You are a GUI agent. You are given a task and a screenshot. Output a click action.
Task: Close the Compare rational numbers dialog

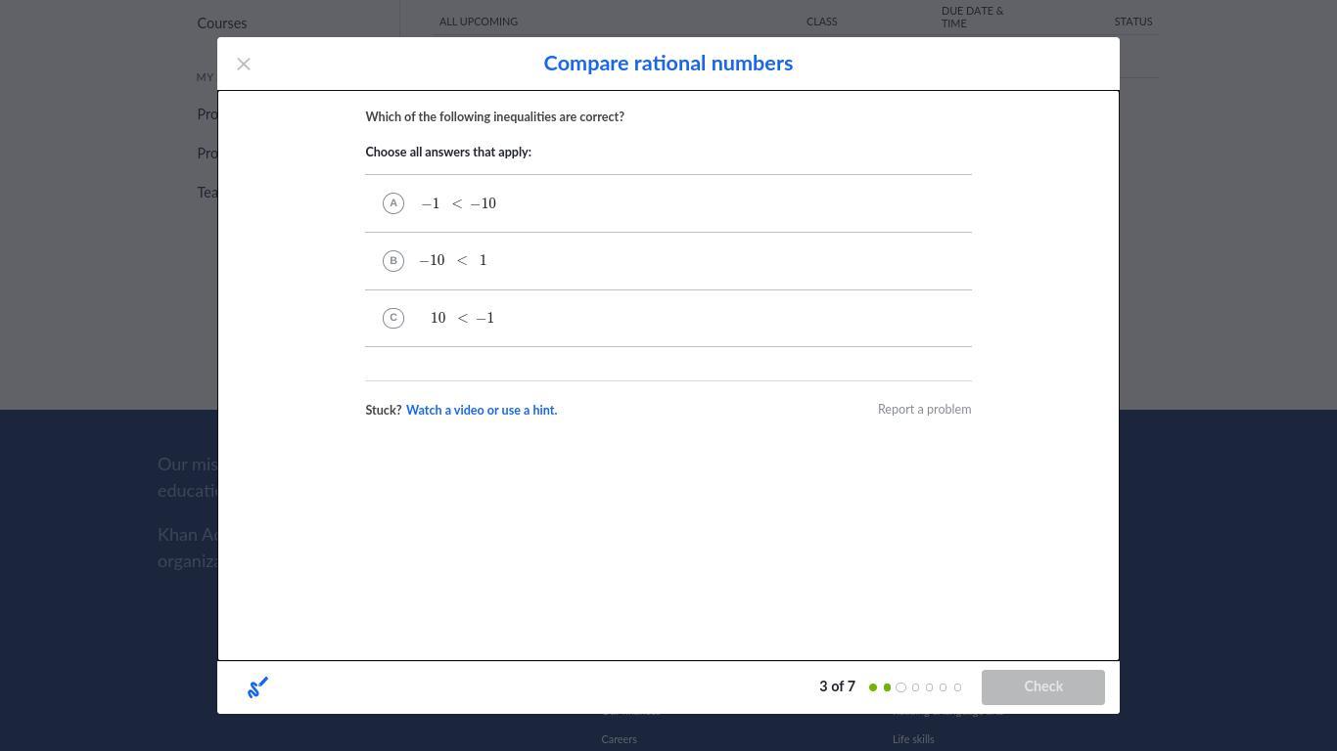[244, 64]
